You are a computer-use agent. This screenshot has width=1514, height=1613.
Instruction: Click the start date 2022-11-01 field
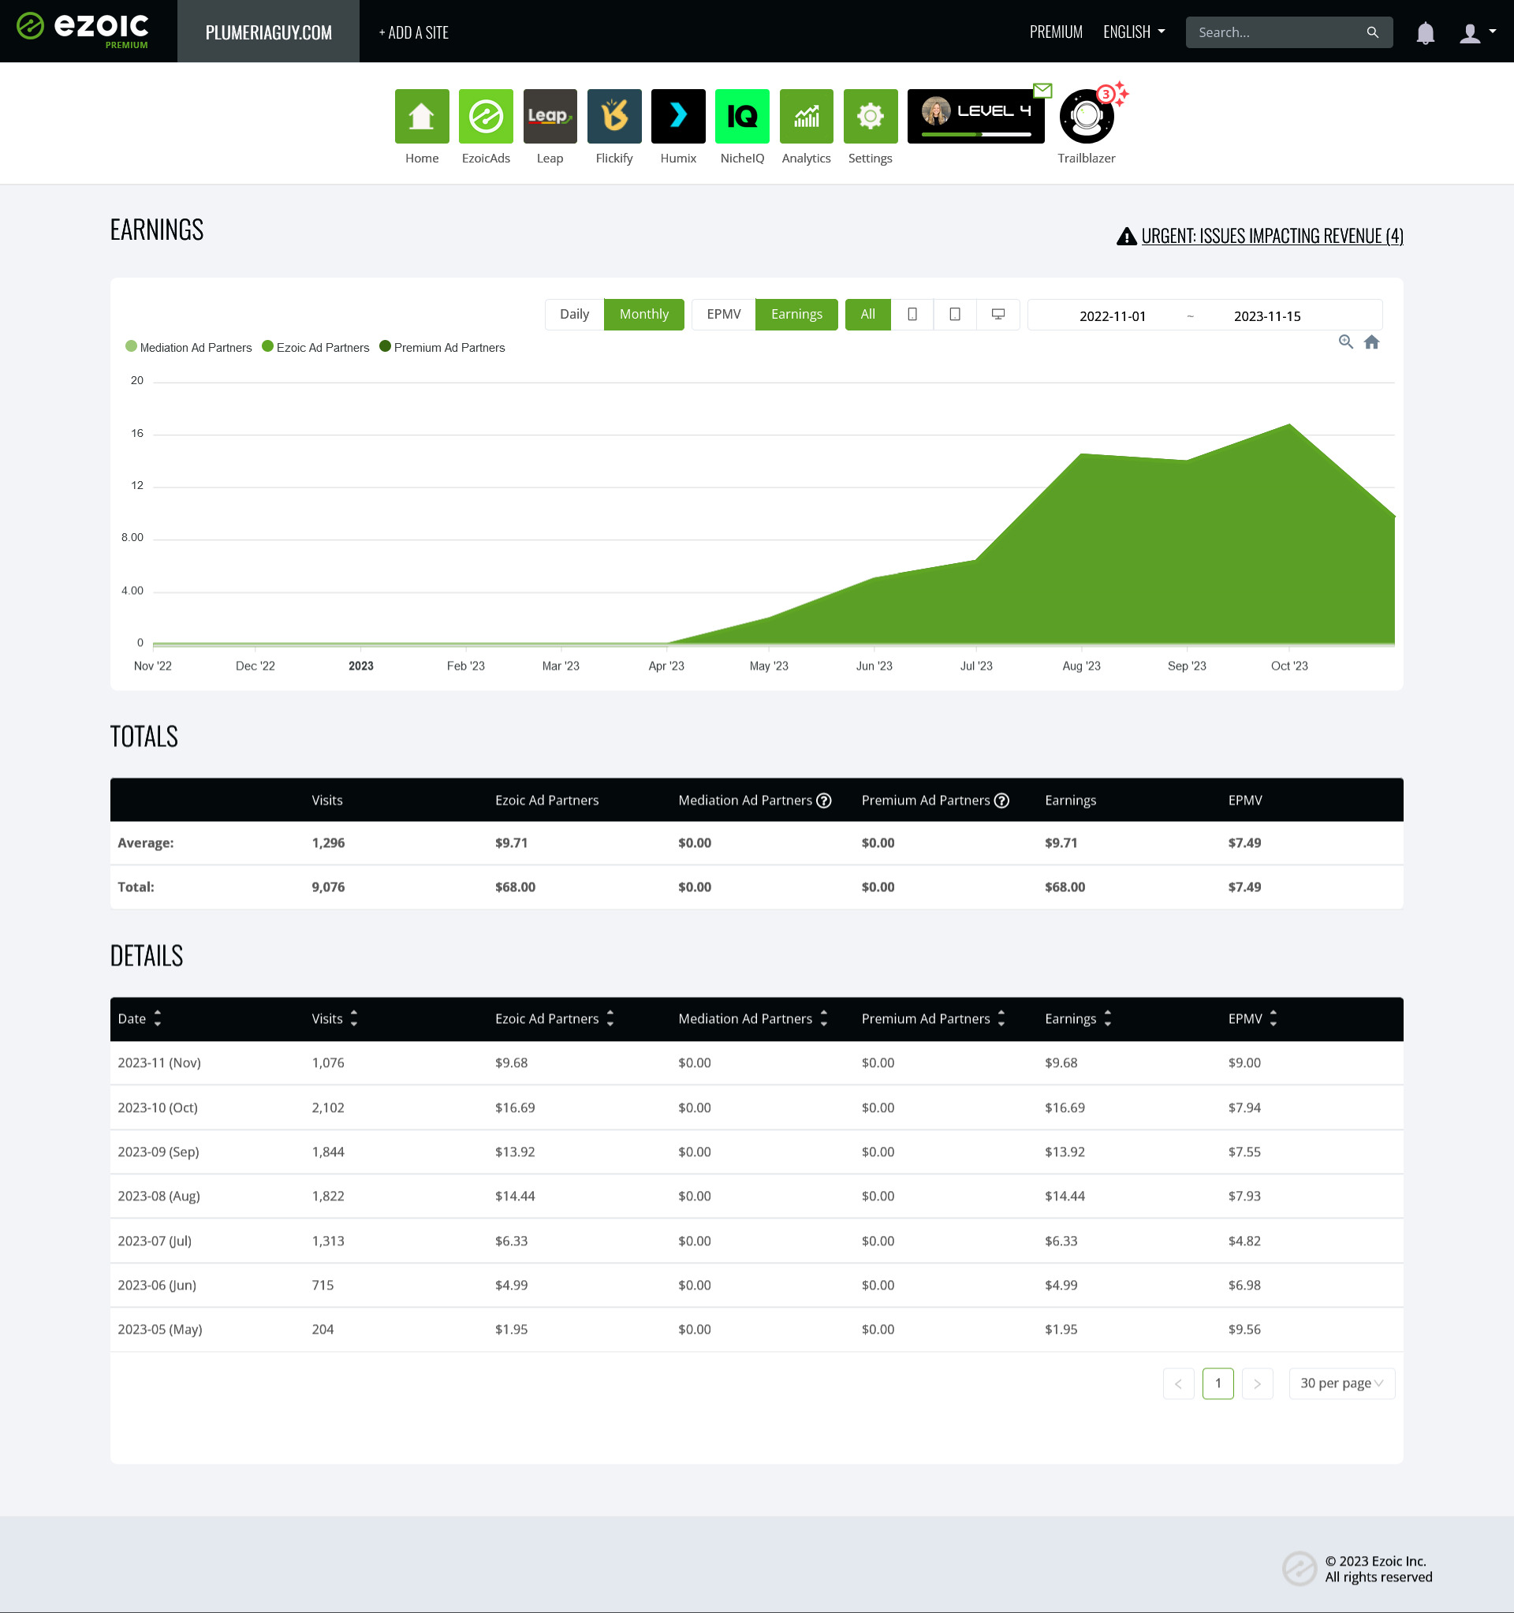click(x=1113, y=316)
